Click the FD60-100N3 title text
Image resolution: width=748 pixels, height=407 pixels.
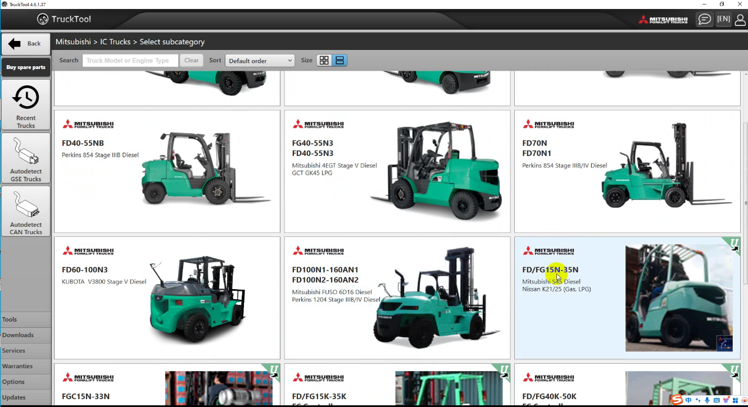tap(85, 269)
